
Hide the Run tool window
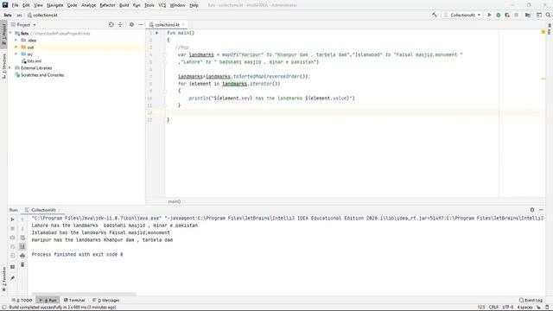tap(542, 210)
